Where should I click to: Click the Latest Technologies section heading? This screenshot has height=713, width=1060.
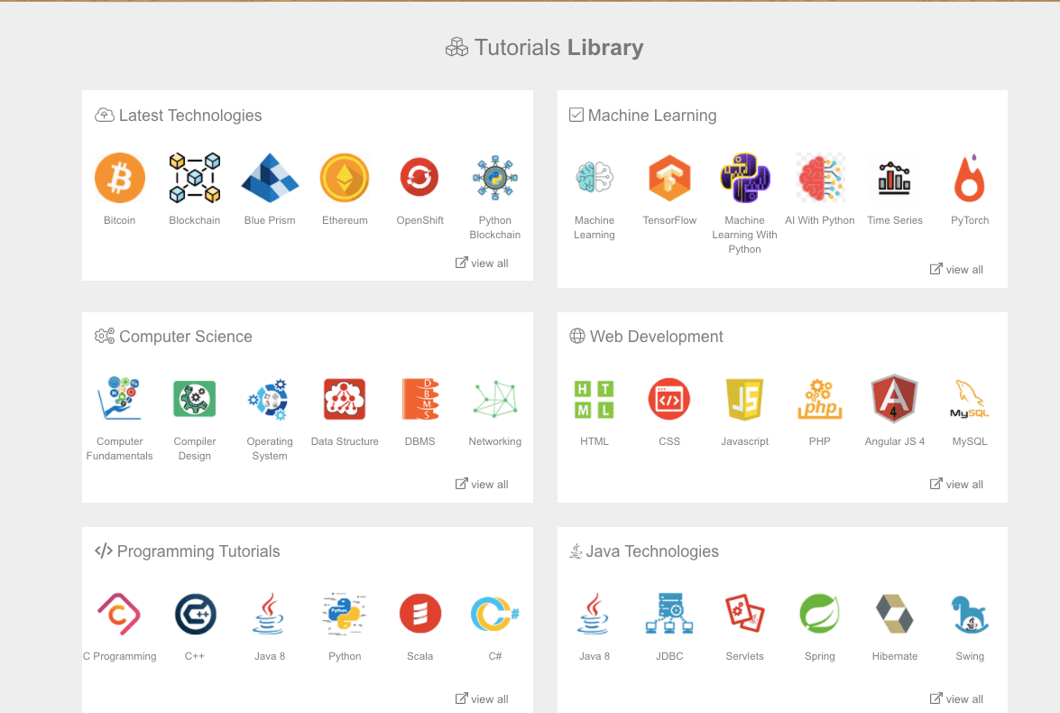(x=179, y=116)
